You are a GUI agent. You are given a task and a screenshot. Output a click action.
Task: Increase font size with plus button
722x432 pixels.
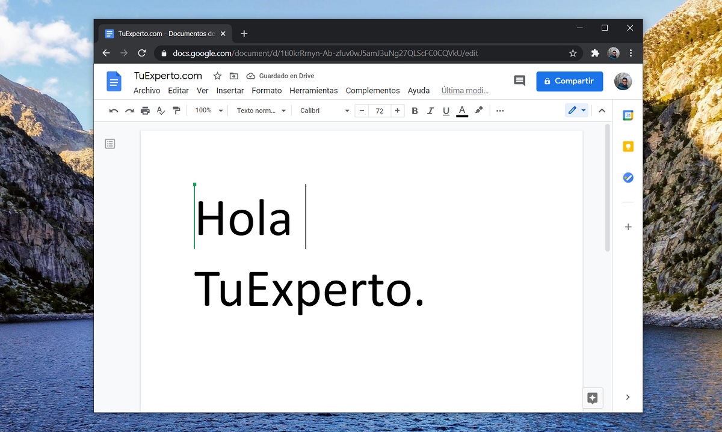[x=398, y=111]
